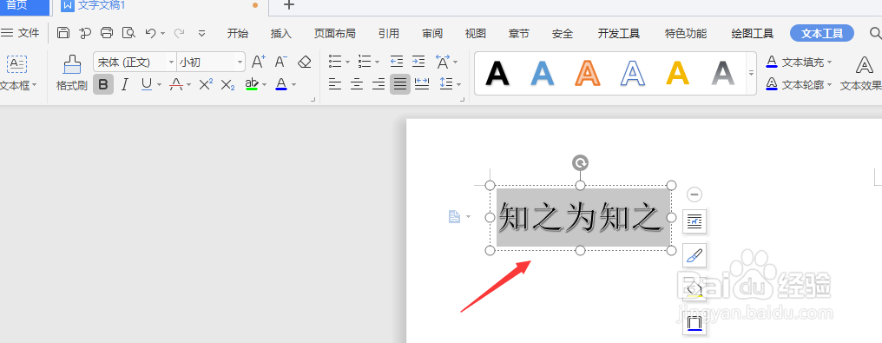Click the search magnifier icon
The height and width of the screenshot is (343, 882).
point(875,33)
